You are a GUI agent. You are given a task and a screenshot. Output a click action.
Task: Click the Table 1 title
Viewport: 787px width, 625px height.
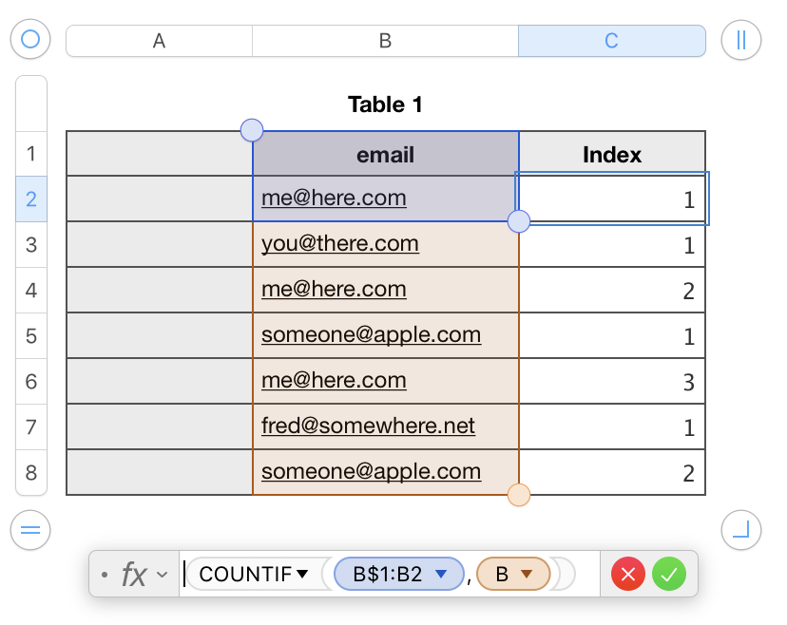385,104
